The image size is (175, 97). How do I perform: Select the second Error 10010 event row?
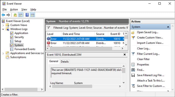tap(85, 43)
